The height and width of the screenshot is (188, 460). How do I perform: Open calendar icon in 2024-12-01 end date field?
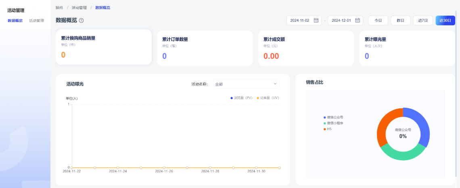point(357,20)
